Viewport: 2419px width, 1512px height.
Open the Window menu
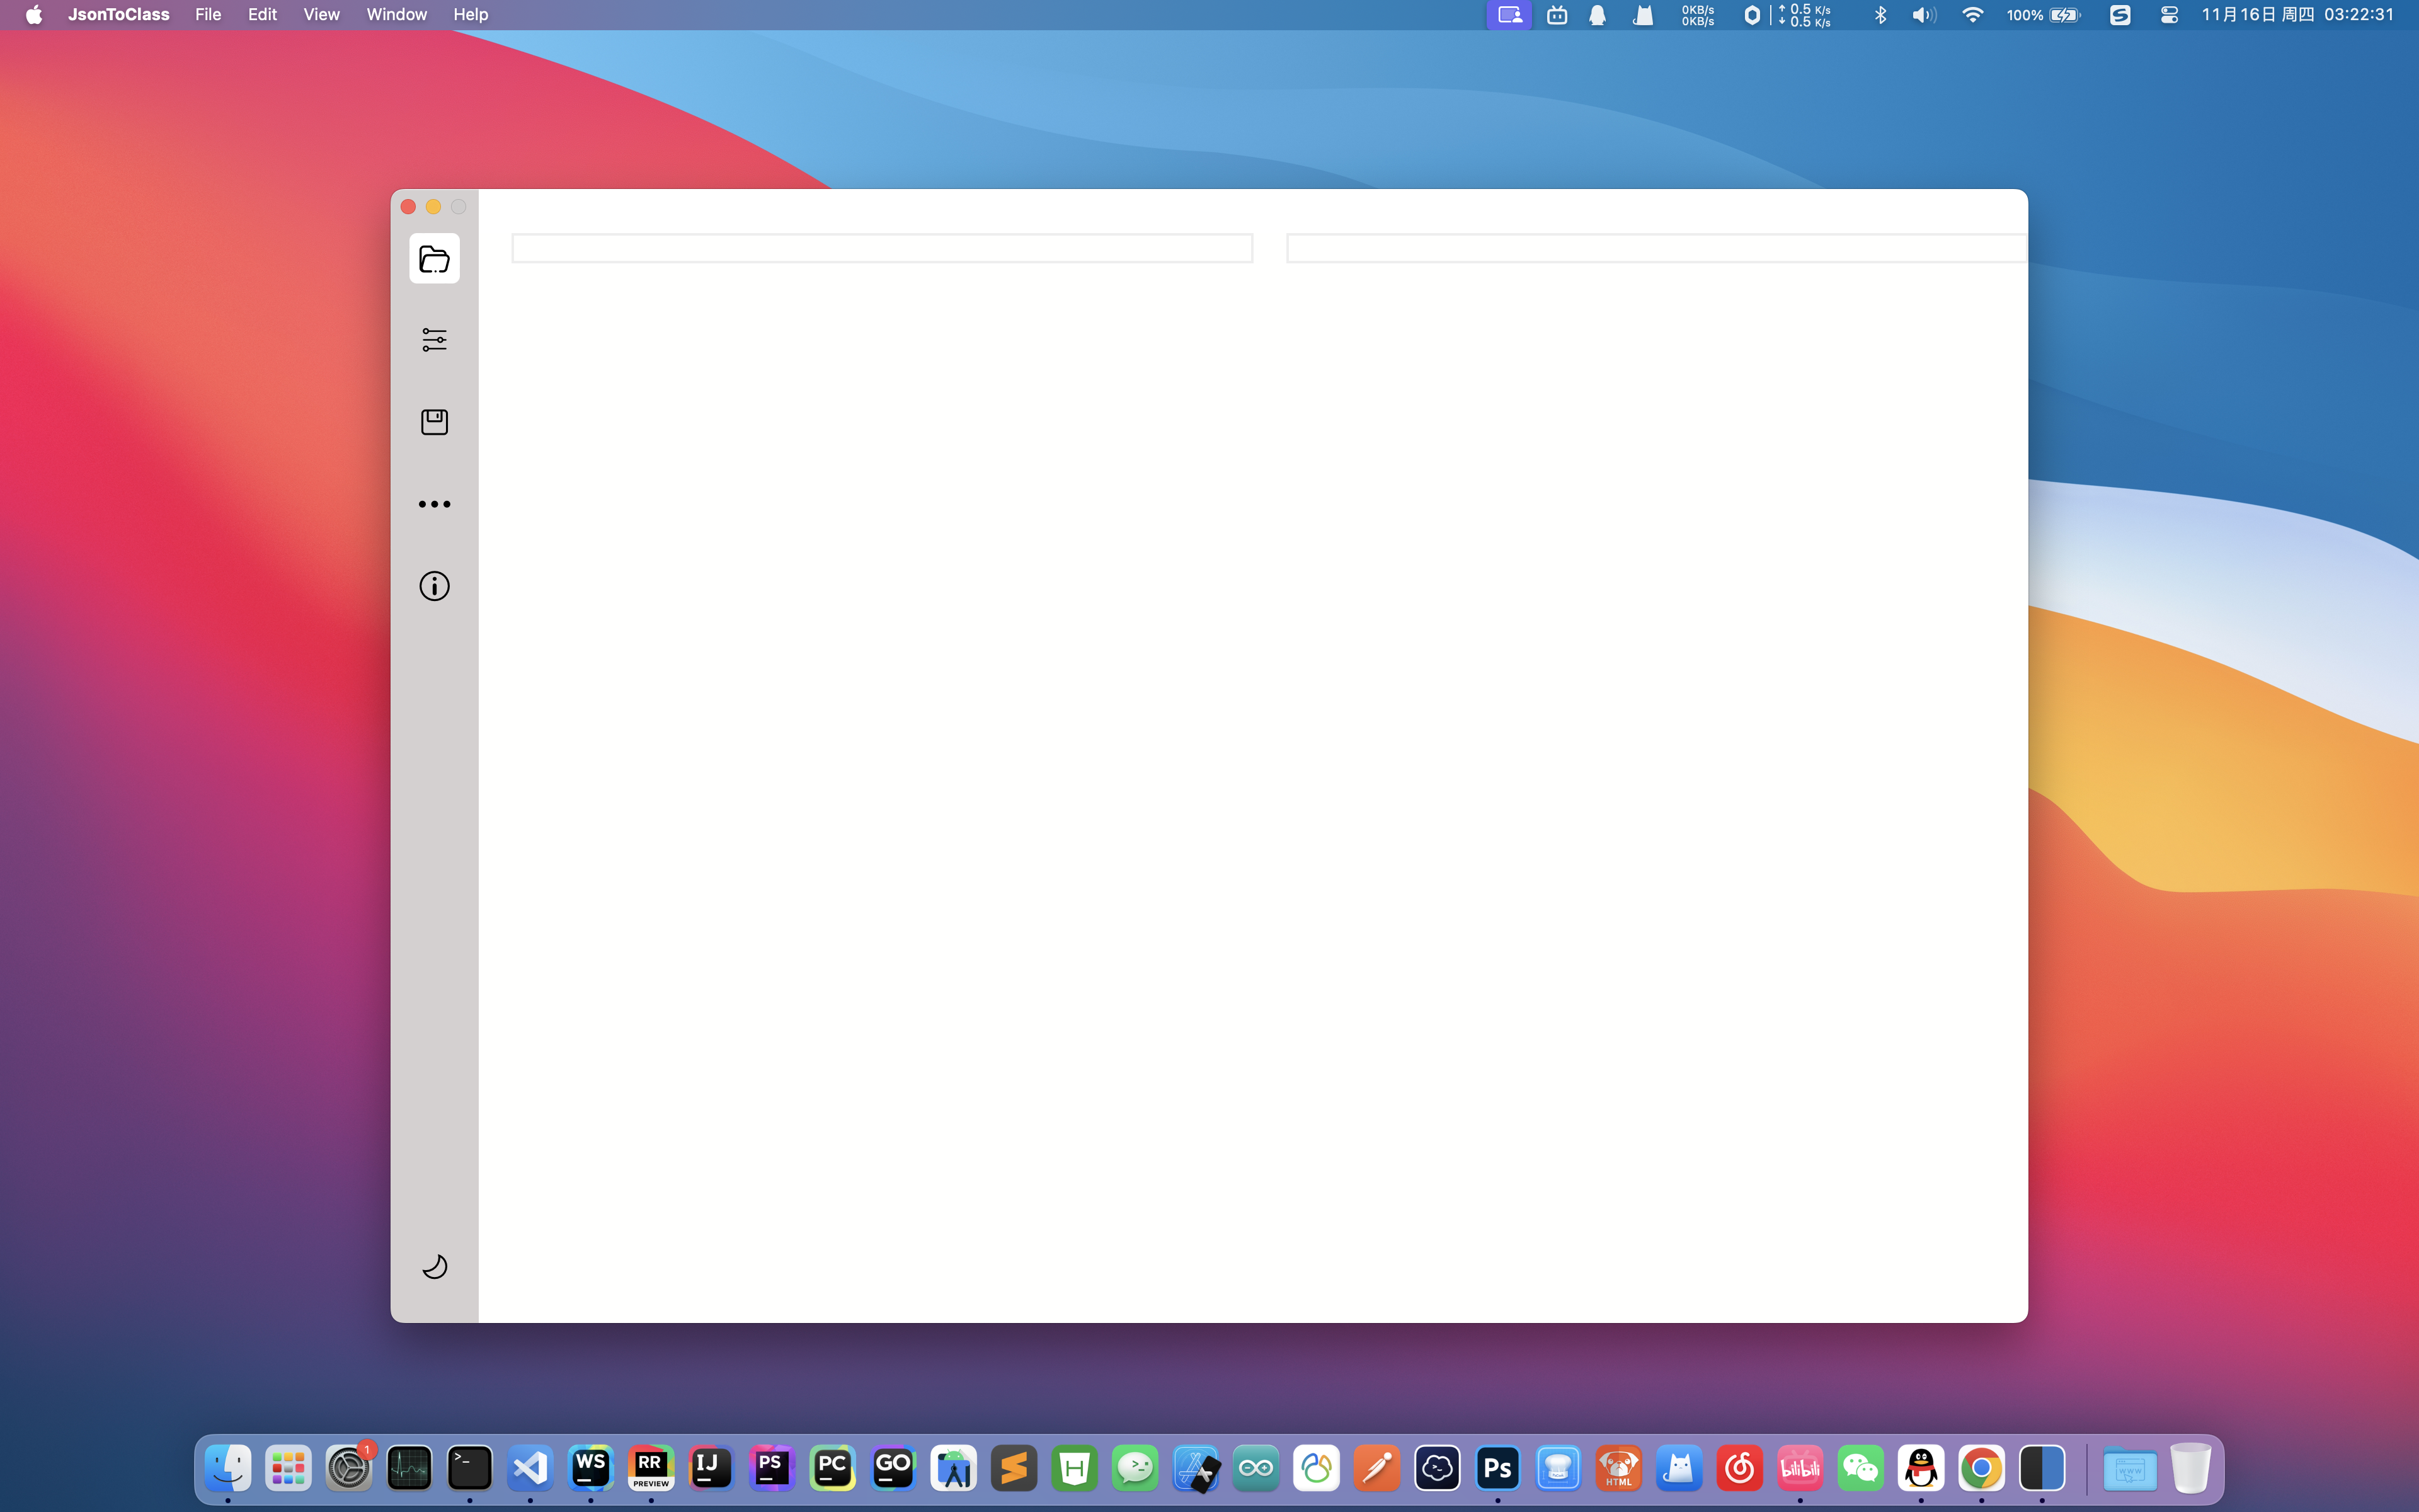(397, 15)
